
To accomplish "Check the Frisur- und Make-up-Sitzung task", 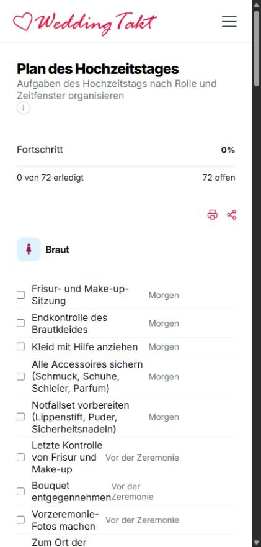I will [x=21, y=295].
